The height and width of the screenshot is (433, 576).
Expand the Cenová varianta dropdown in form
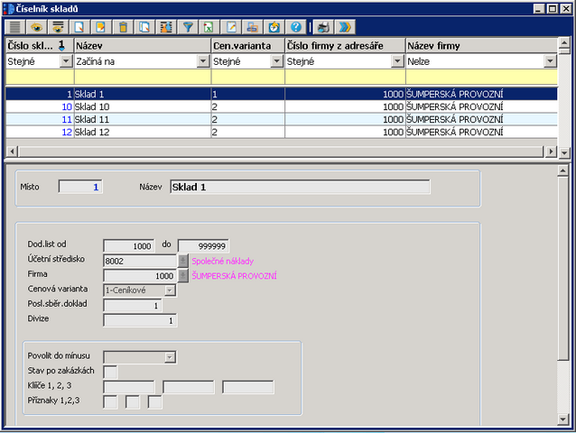[169, 290]
